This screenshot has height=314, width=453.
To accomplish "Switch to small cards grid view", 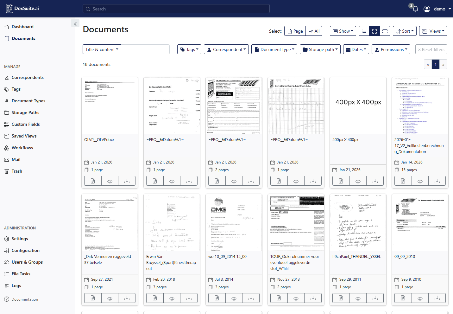I will point(374,31).
